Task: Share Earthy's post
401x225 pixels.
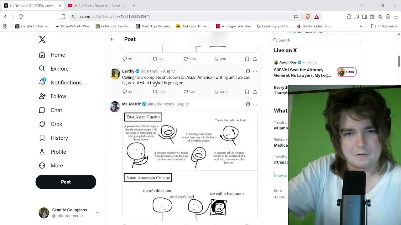Action: pyautogui.click(x=255, y=92)
